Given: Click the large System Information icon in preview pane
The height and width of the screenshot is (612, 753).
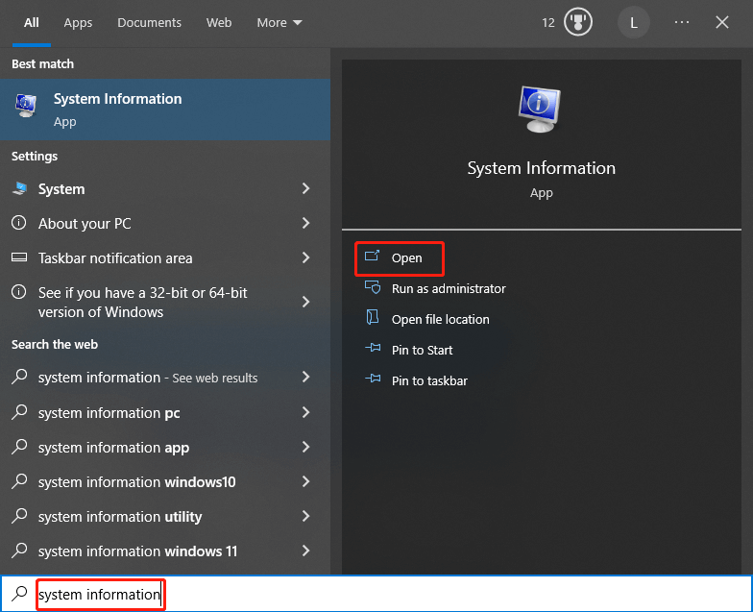Looking at the screenshot, I should tap(540, 109).
